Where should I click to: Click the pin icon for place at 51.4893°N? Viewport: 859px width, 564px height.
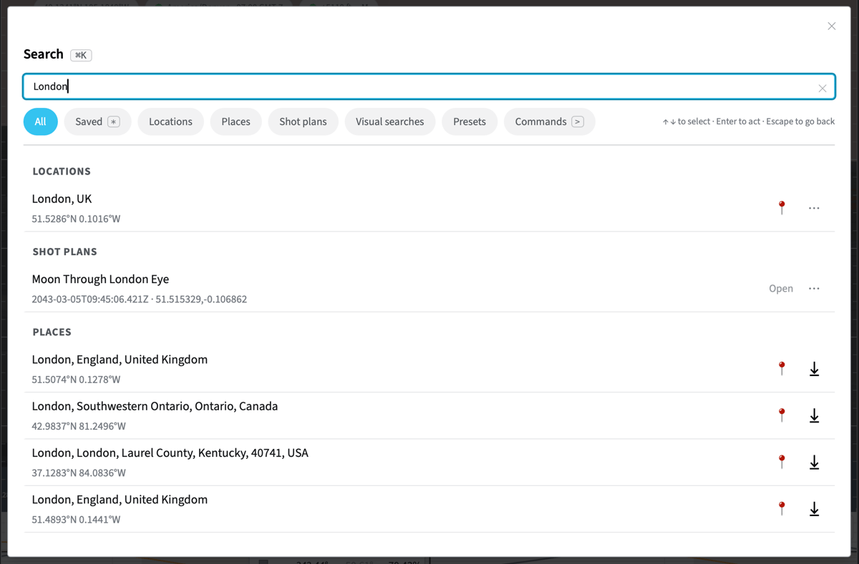782,509
